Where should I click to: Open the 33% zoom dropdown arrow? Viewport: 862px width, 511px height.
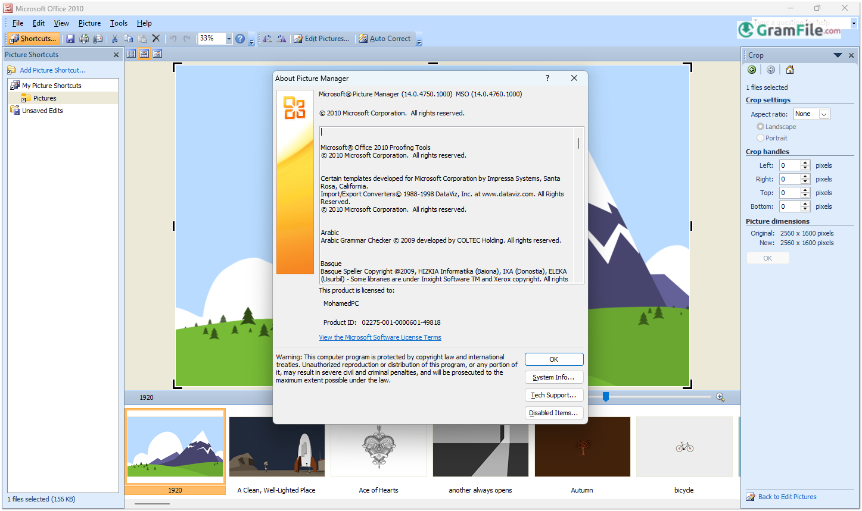click(x=229, y=39)
